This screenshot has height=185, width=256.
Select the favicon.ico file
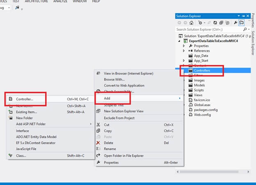click(x=202, y=100)
